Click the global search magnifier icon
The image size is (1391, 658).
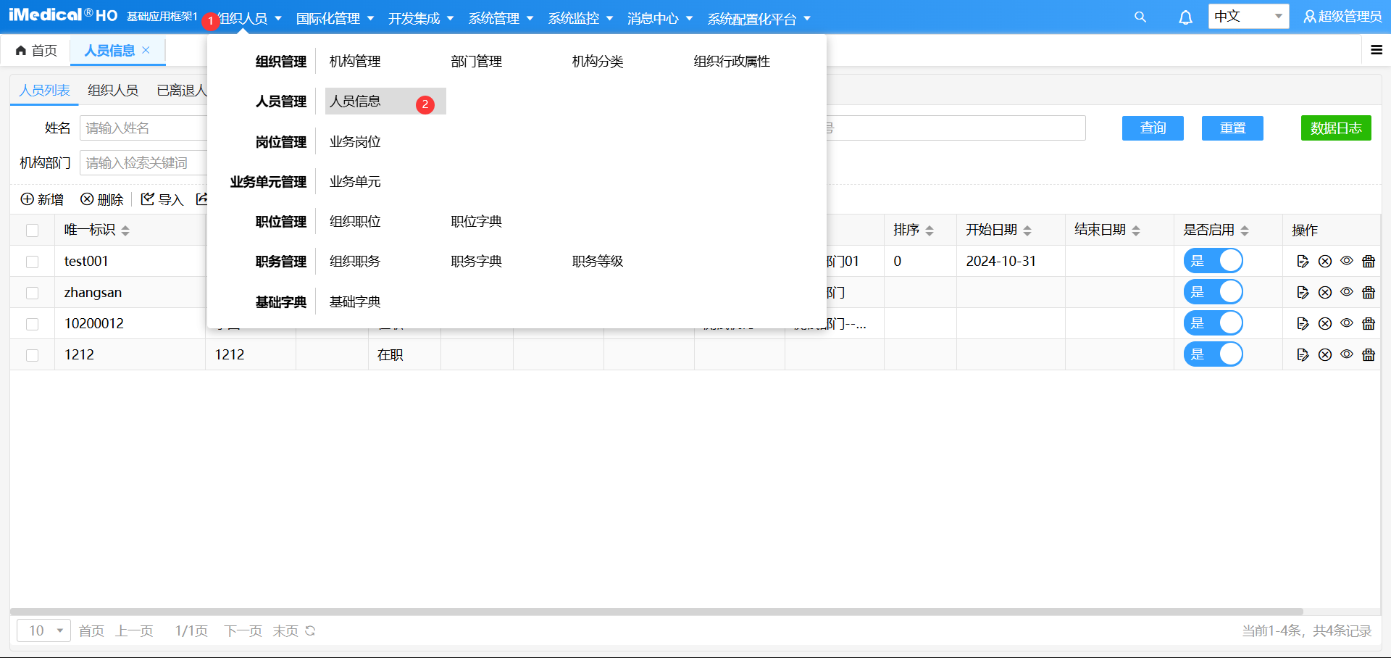1140,16
